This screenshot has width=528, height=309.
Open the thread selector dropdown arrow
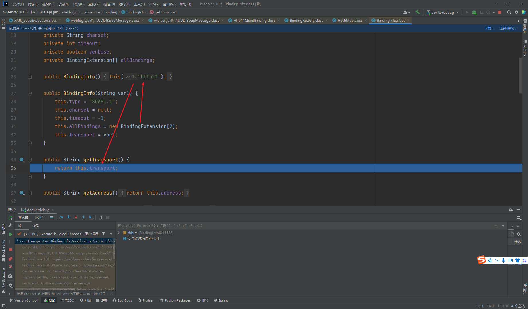click(x=111, y=234)
